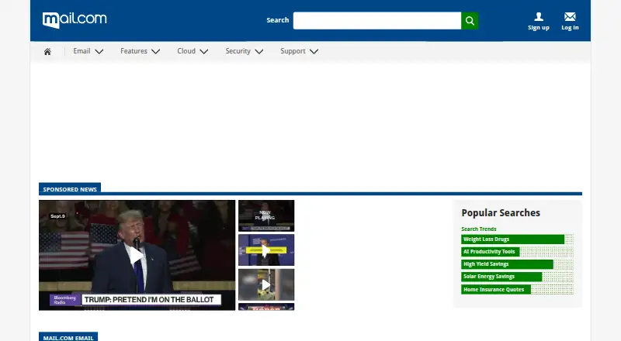Play the second video thumbnail with yellow banner
The width and height of the screenshot is (621, 341).
click(266, 250)
